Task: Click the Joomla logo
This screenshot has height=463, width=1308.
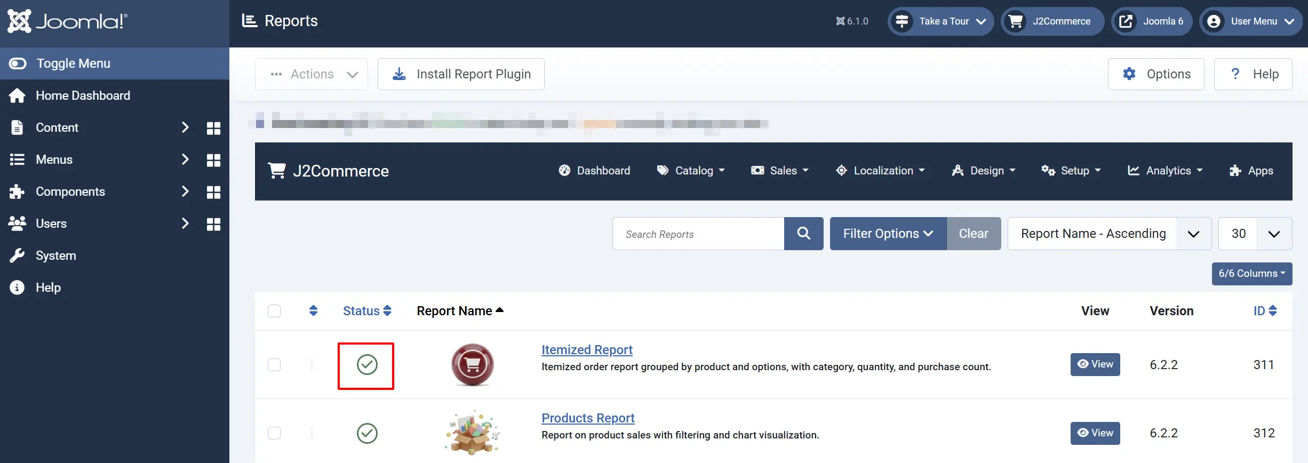Action: tap(68, 21)
